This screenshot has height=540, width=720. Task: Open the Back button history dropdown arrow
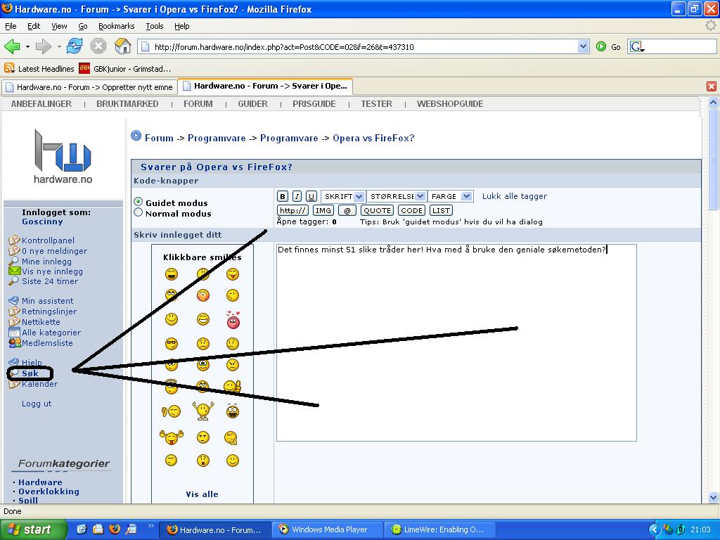coord(27,46)
